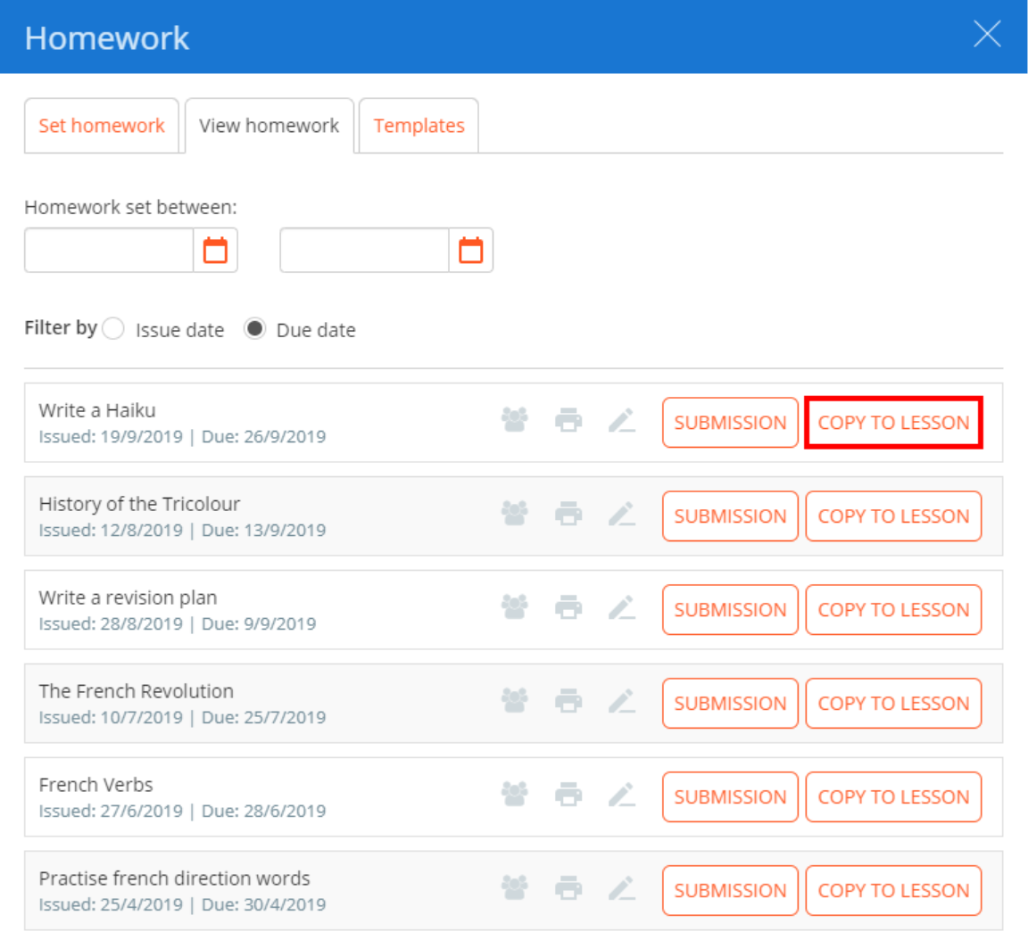Edit History of the Tricolour homework
The height and width of the screenshot is (940, 1028).
pyautogui.click(x=621, y=515)
